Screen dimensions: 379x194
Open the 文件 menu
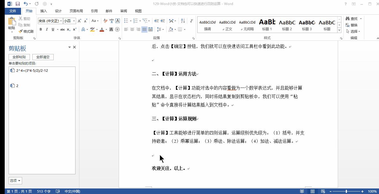pos(13,11)
